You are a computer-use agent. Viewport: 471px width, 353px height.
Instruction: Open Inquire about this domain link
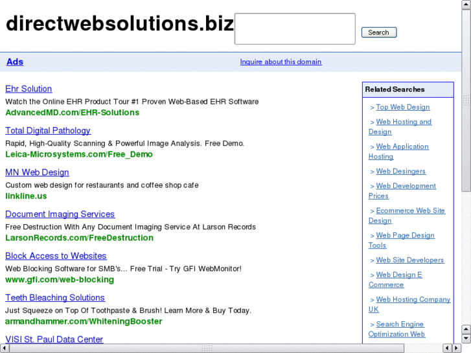click(x=281, y=62)
